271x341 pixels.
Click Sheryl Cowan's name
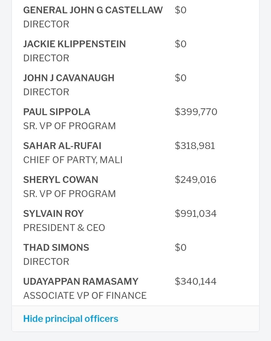pos(61,180)
